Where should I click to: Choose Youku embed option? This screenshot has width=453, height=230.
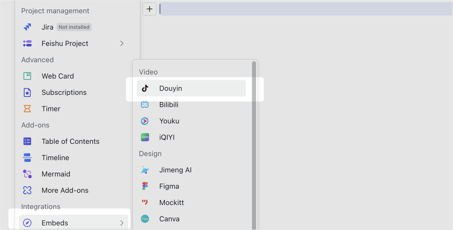(191, 121)
